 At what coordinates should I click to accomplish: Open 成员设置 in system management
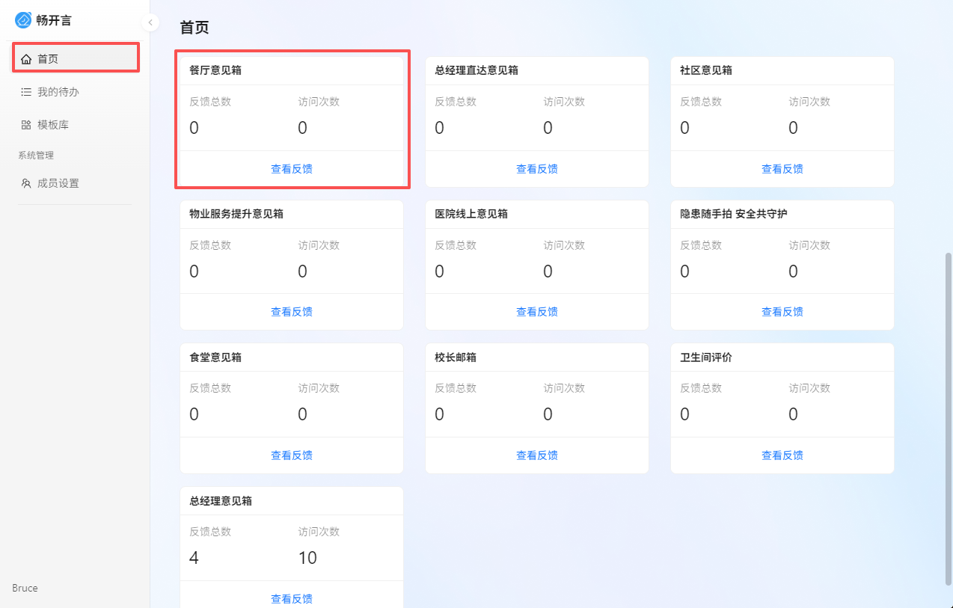pos(58,183)
